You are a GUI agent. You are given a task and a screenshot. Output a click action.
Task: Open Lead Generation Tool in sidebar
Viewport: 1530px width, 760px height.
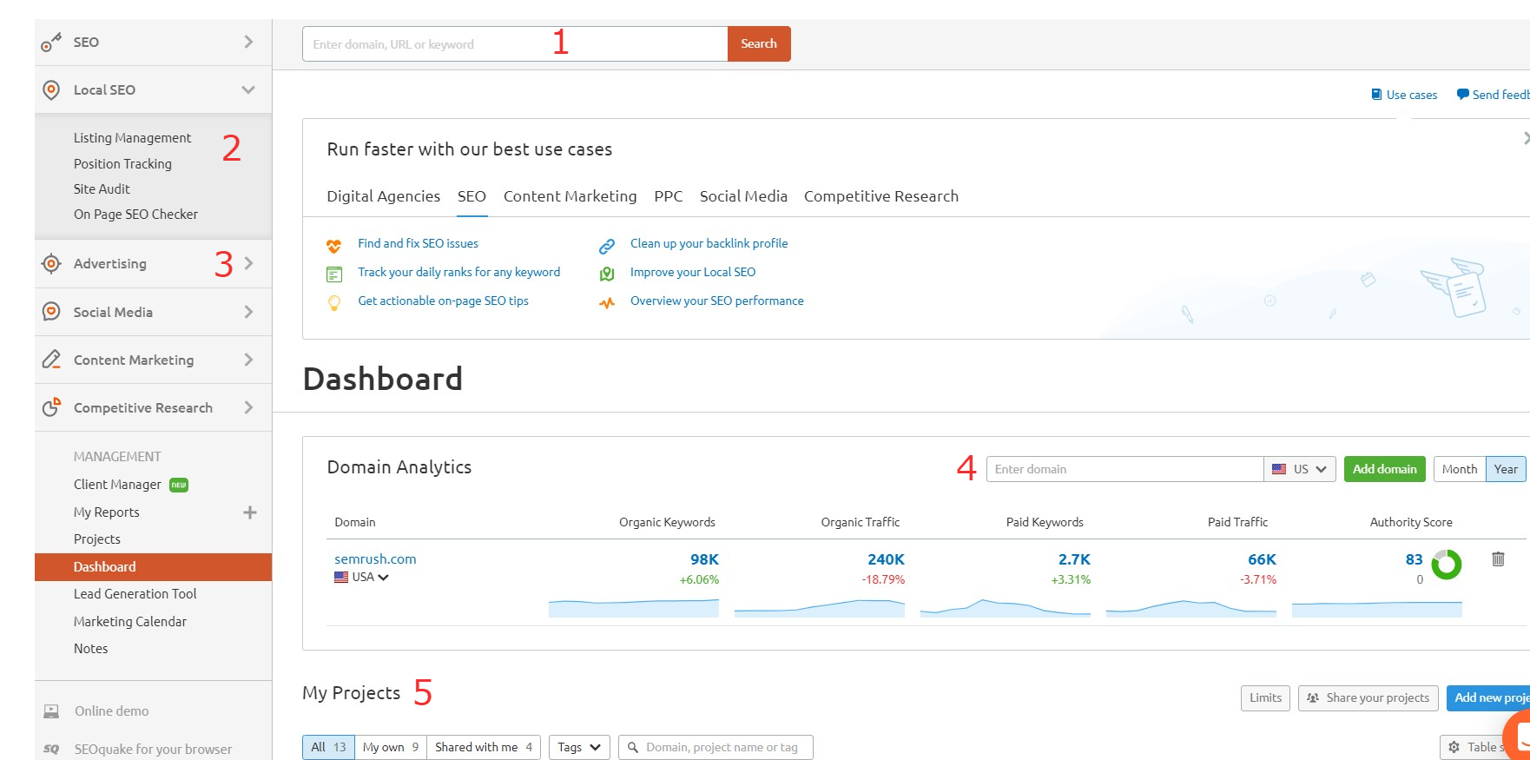point(135,594)
